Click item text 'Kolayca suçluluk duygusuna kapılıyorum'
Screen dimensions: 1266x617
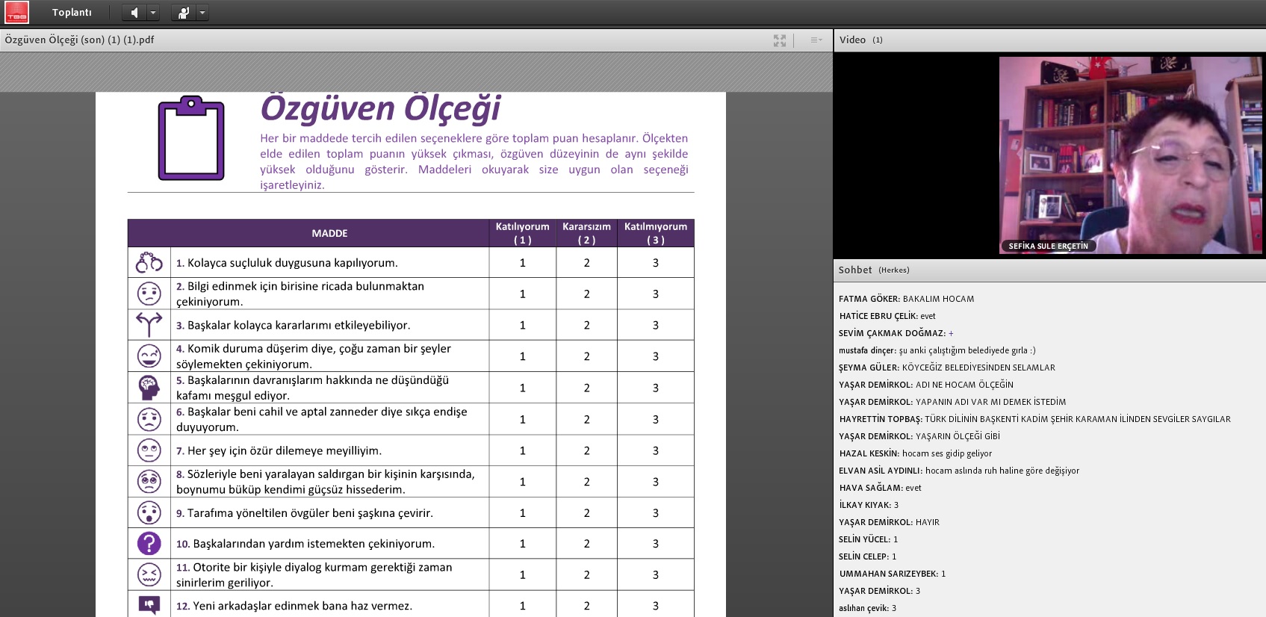pyautogui.click(x=292, y=263)
